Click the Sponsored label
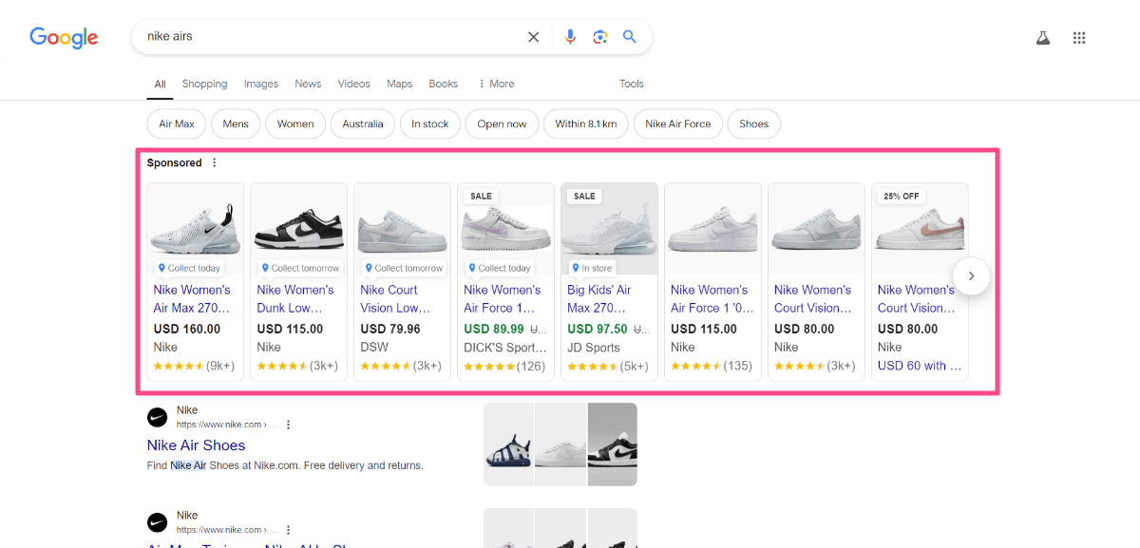 coord(175,162)
